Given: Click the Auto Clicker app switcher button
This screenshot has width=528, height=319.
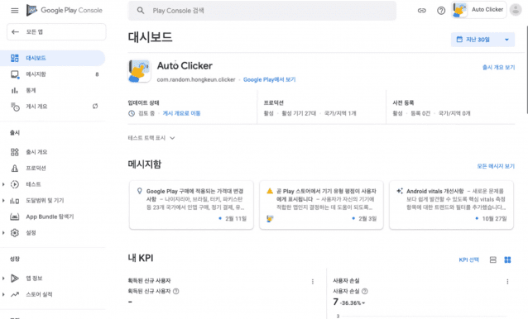Looking at the screenshot, I should pos(478,10).
